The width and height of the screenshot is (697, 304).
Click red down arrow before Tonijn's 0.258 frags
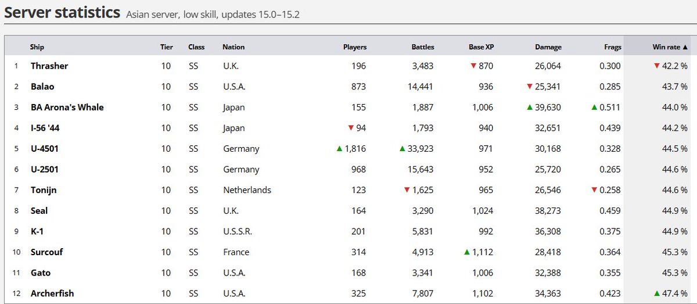[594, 190]
